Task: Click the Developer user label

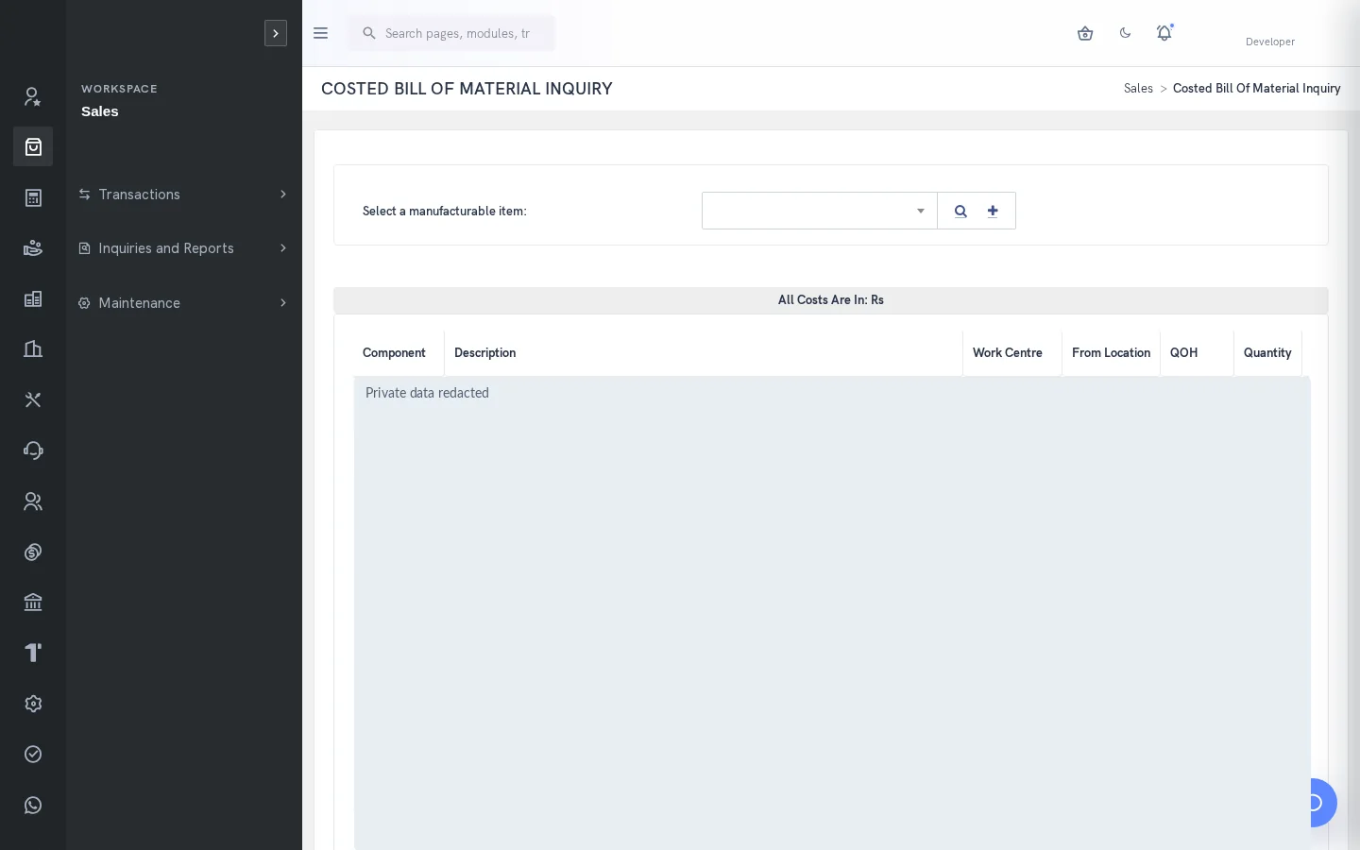Action: click(x=1270, y=42)
